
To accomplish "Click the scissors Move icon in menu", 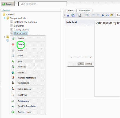I will tap(13, 50).
